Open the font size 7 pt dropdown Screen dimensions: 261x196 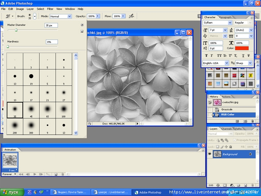[x=225, y=30]
